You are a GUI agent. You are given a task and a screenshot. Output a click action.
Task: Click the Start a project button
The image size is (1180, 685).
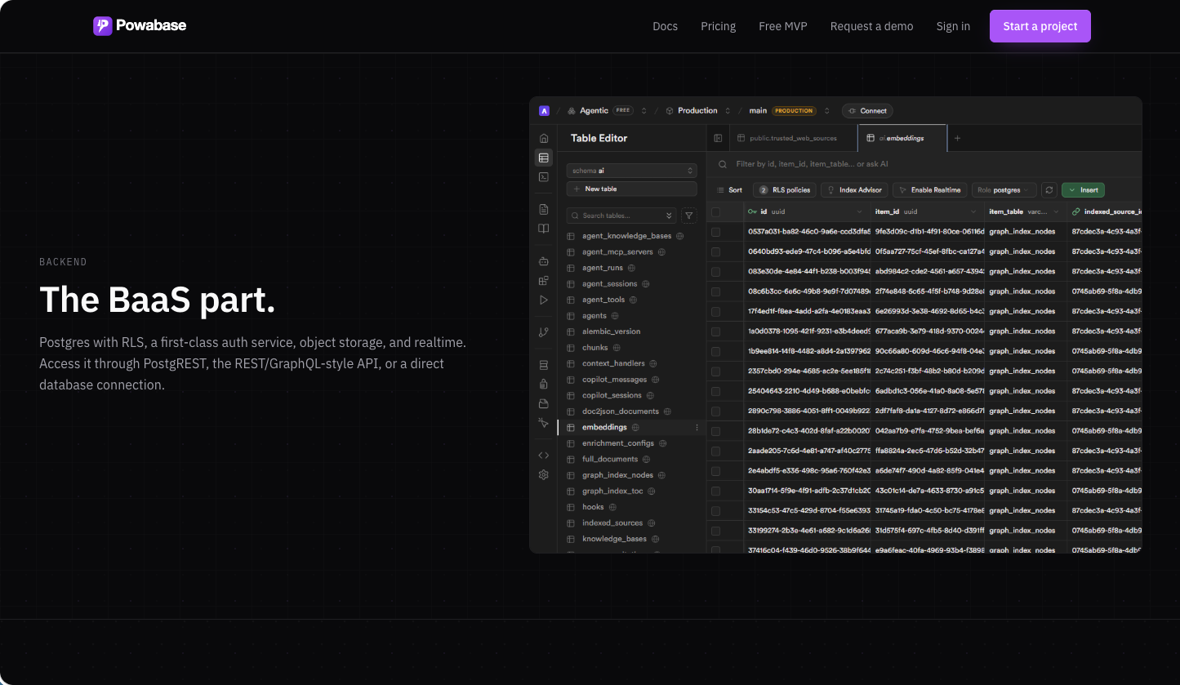1040,26
